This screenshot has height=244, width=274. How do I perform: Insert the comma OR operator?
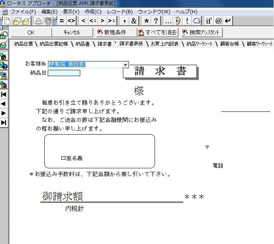pyautogui.click(x=124, y=21)
